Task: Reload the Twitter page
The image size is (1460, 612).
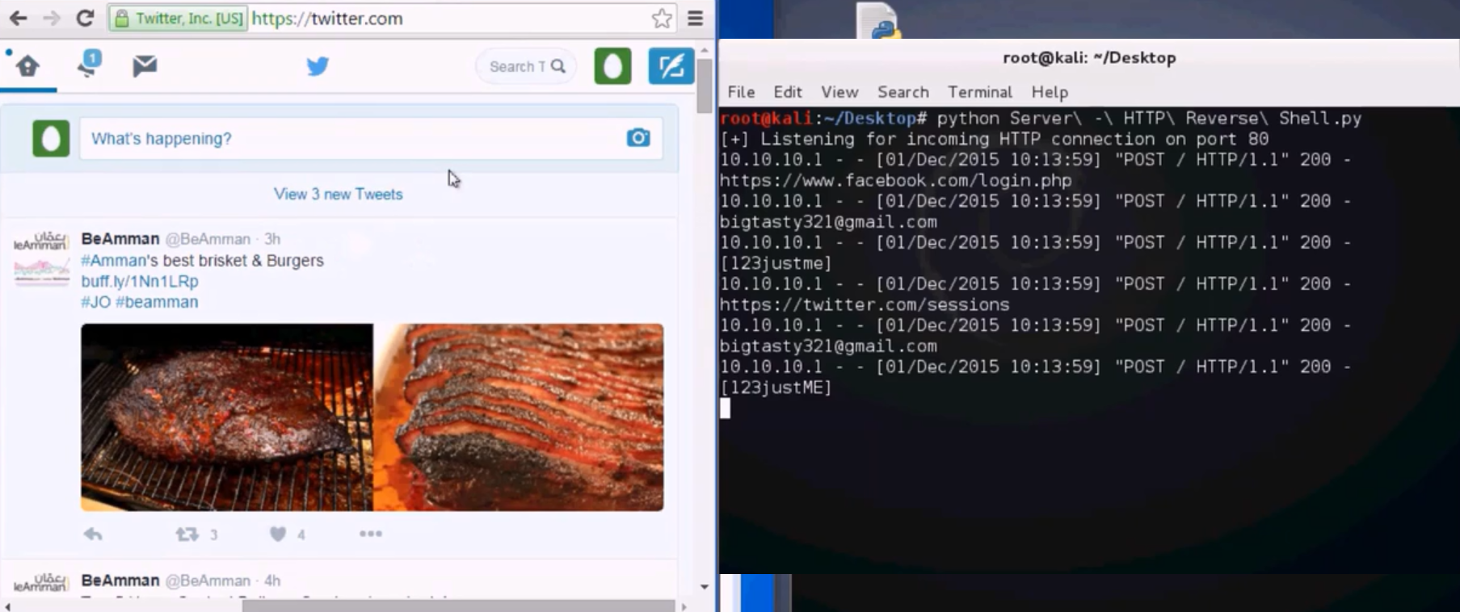Action: [x=85, y=18]
